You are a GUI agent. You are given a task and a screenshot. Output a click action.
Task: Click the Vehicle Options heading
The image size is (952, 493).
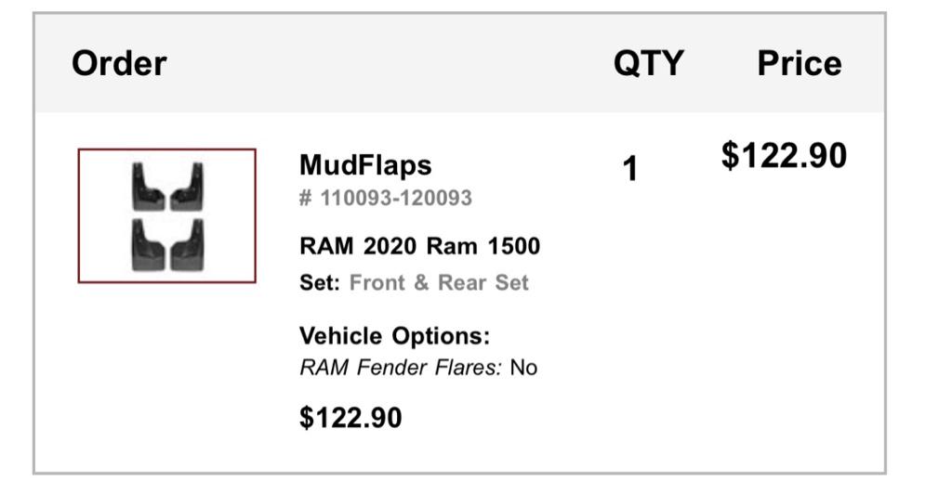point(394,335)
